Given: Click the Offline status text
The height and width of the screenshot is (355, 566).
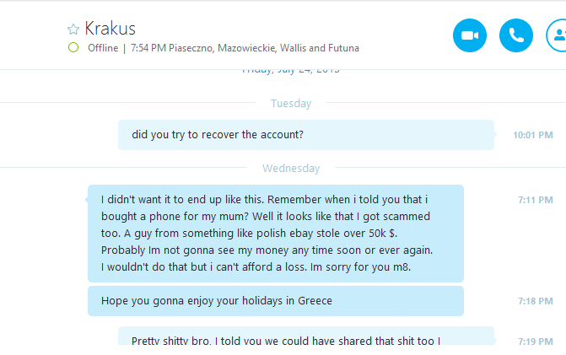Looking at the screenshot, I should pos(103,48).
